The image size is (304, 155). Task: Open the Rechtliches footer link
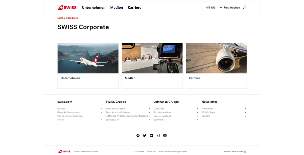pyautogui.click(x=139, y=152)
